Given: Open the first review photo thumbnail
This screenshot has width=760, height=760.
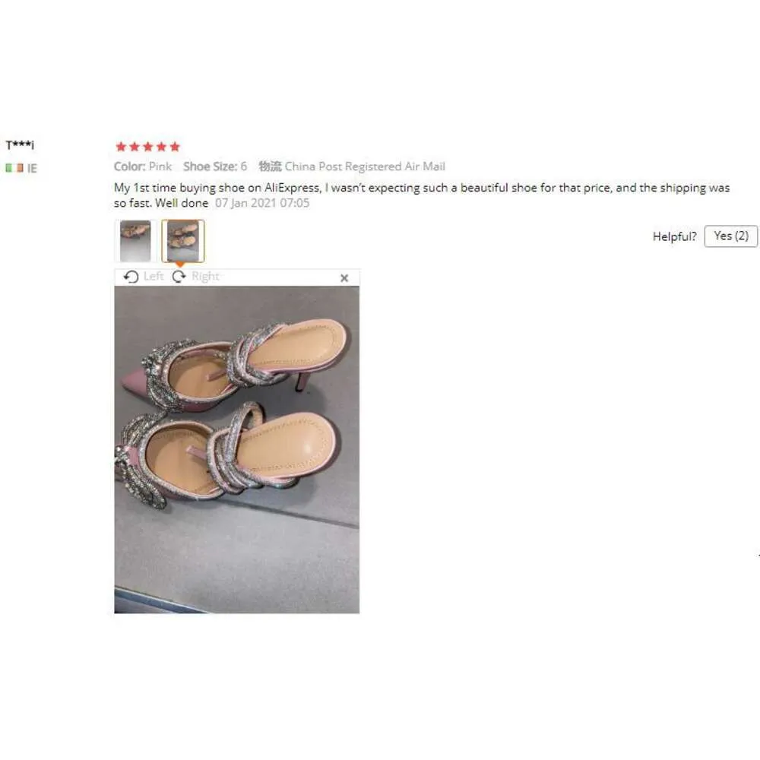Looking at the screenshot, I should (x=135, y=241).
